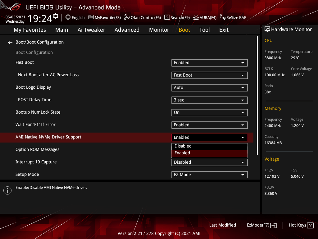Switch to Monitor tab
318x239 pixels.
(159, 30)
